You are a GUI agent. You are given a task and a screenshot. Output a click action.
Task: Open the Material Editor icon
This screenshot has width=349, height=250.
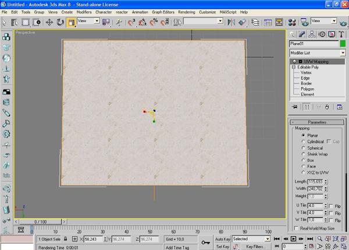pos(292,22)
